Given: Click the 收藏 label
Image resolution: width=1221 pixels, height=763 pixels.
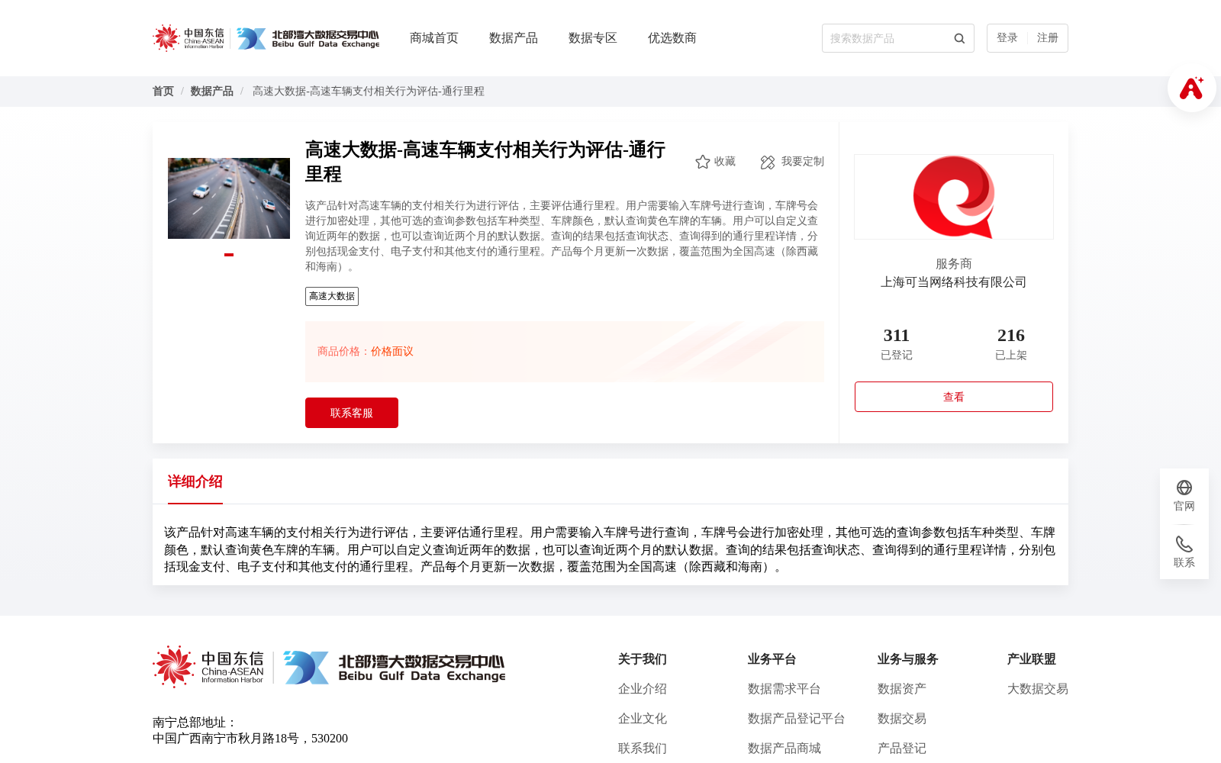Looking at the screenshot, I should [725, 162].
